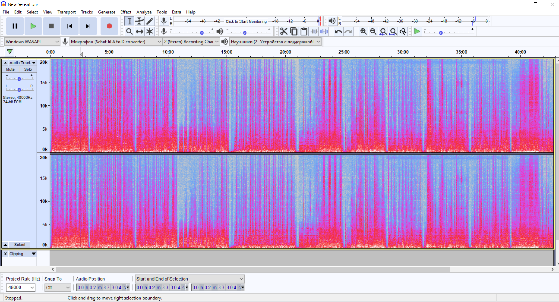
Task: Click the Select button under Audio Track
Action: 20,245
